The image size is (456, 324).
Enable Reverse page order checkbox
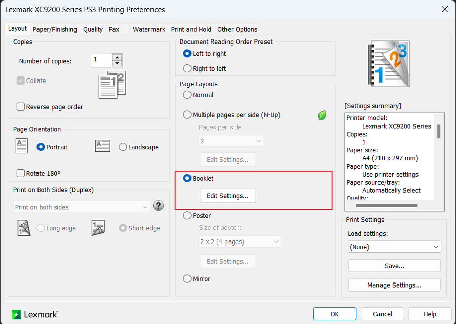[x=21, y=107]
